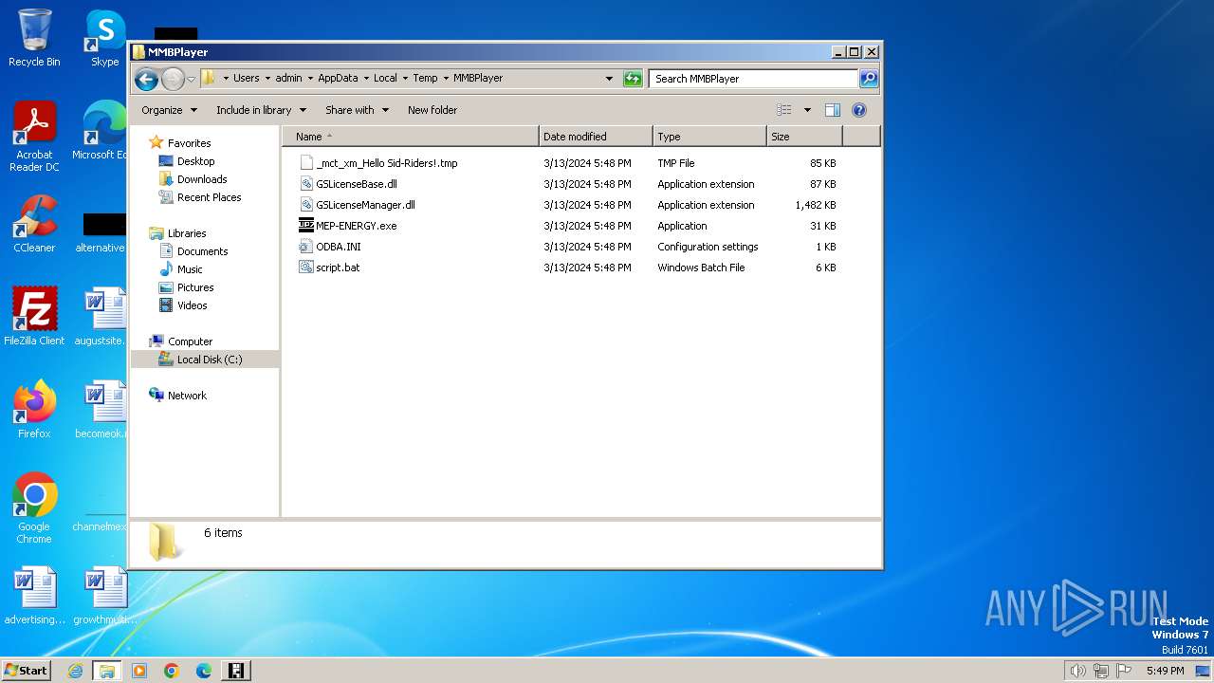Open Recent Places in Favorites
The width and height of the screenshot is (1214, 683).
pyautogui.click(x=209, y=197)
